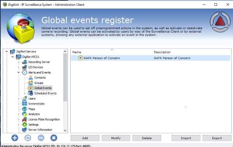The height and width of the screenshot is (147, 233).
Task: Click the I/O Devices icon
Action: [x=24, y=67]
